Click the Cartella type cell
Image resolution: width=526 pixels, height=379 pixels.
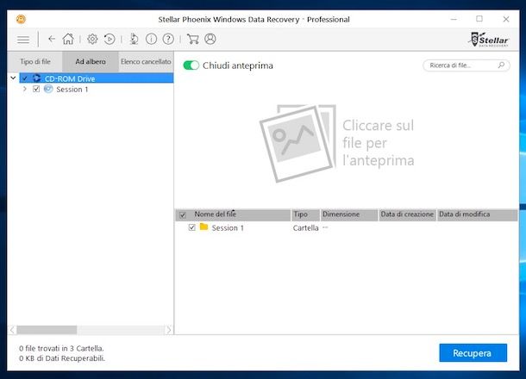[x=305, y=228]
